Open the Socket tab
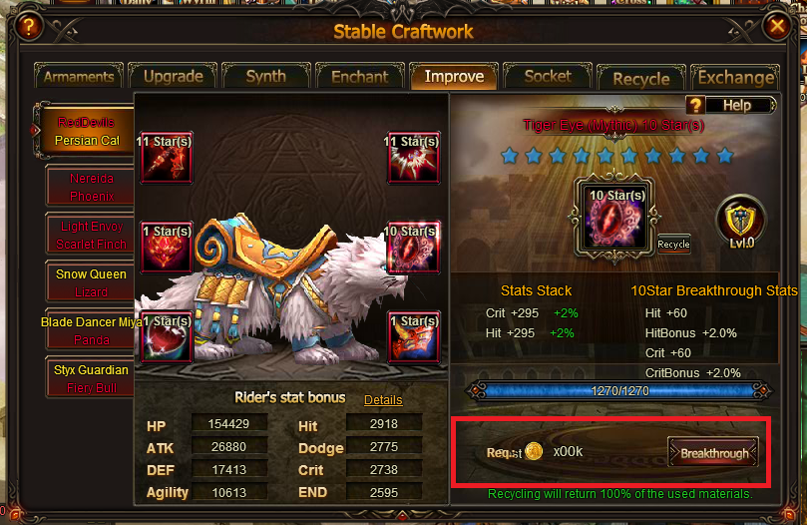Screen dimensions: 807x525 point(548,76)
